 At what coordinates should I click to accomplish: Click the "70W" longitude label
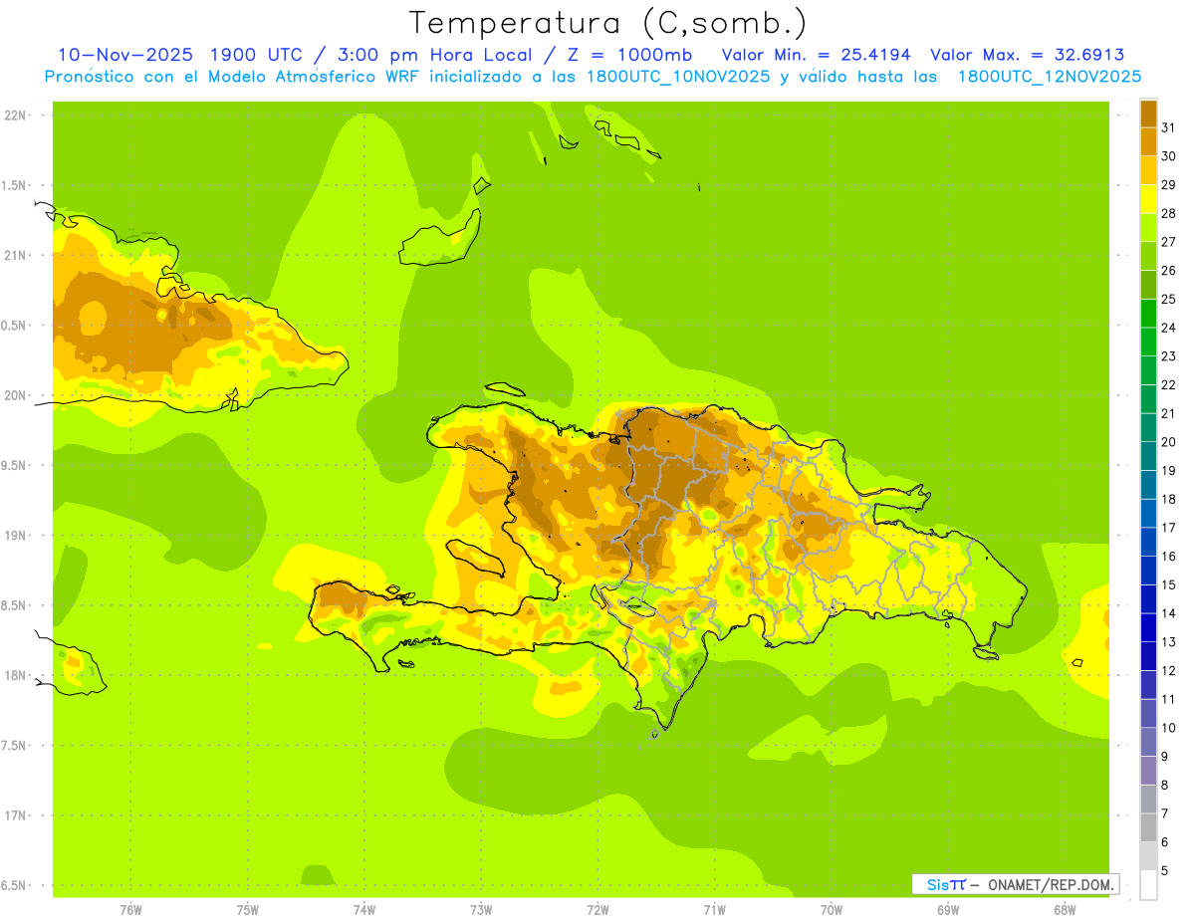click(832, 910)
